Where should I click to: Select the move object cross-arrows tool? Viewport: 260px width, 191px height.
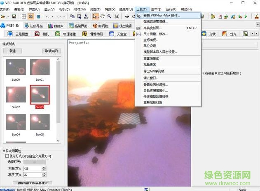[127, 16]
